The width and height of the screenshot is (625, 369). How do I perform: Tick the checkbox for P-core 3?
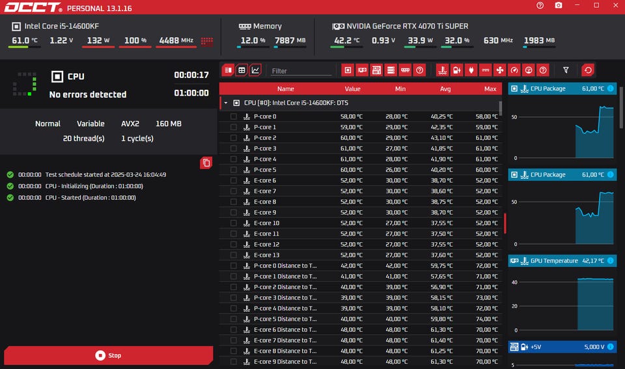click(x=234, y=148)
